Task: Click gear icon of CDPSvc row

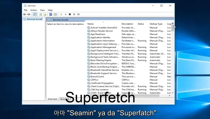Action: tap(88, 80)
